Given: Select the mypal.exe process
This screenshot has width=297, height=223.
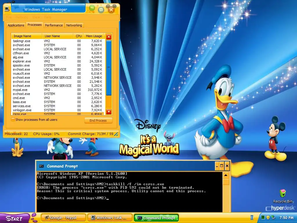Looking at the screenshot, I should (x=58, y=90).
